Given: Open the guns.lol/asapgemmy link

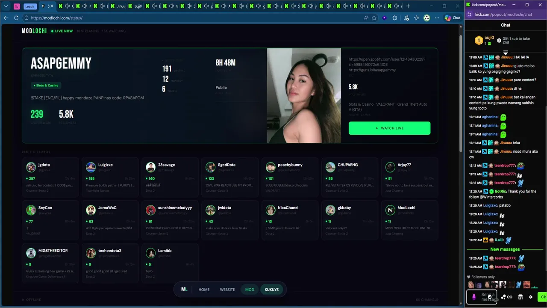Looking at the screenshot, I should 372,70.
